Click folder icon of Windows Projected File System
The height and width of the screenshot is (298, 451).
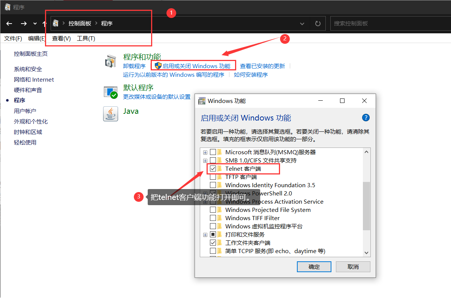[220, 210]
